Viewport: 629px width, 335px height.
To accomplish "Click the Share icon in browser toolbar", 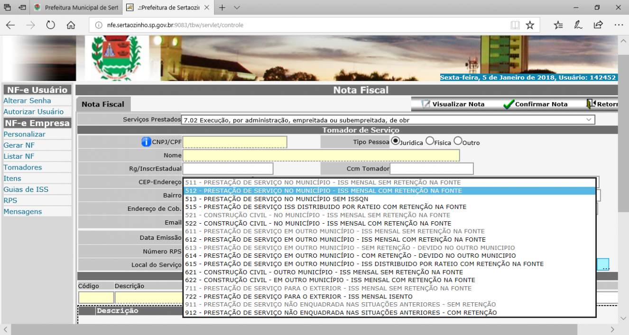I will tap(598, 25).
